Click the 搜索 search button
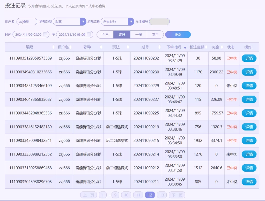 (x=178, y=35)
